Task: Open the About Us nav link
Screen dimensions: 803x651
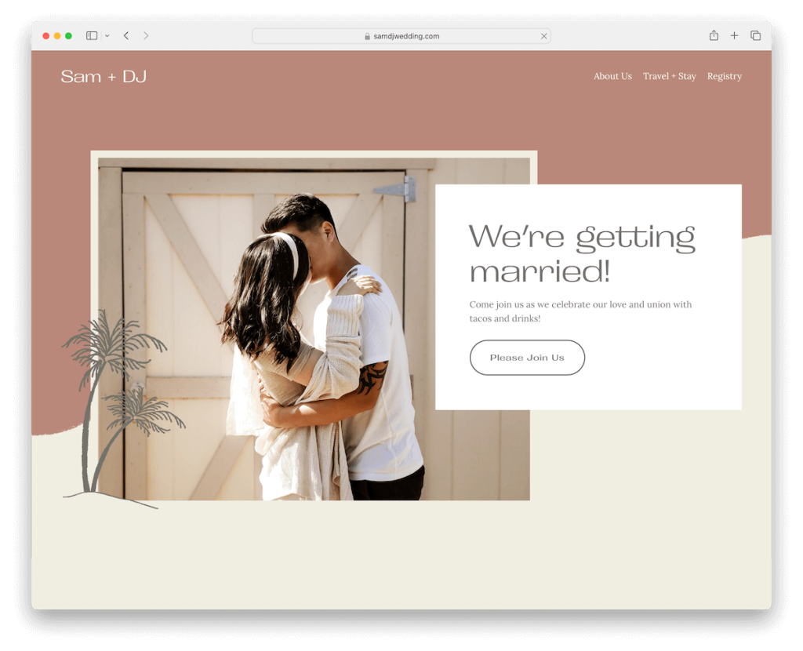Action: pyautogui.click(x=612, y=76)
